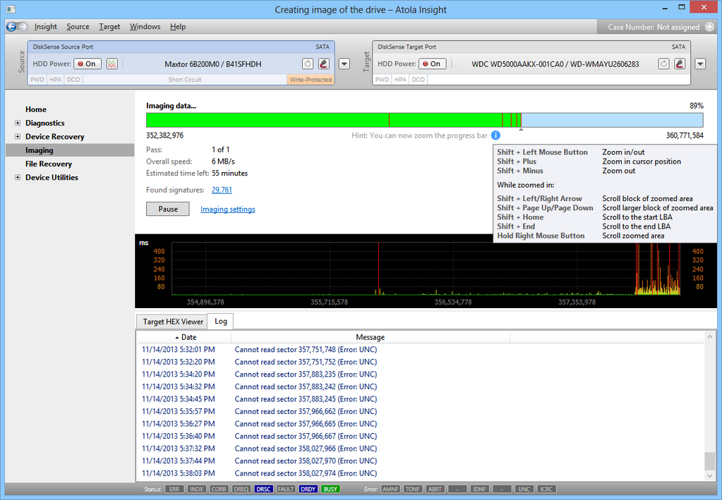Screen dimensions: 722x500
Task: Click the ERR status indicator
Action: [174, 489]
